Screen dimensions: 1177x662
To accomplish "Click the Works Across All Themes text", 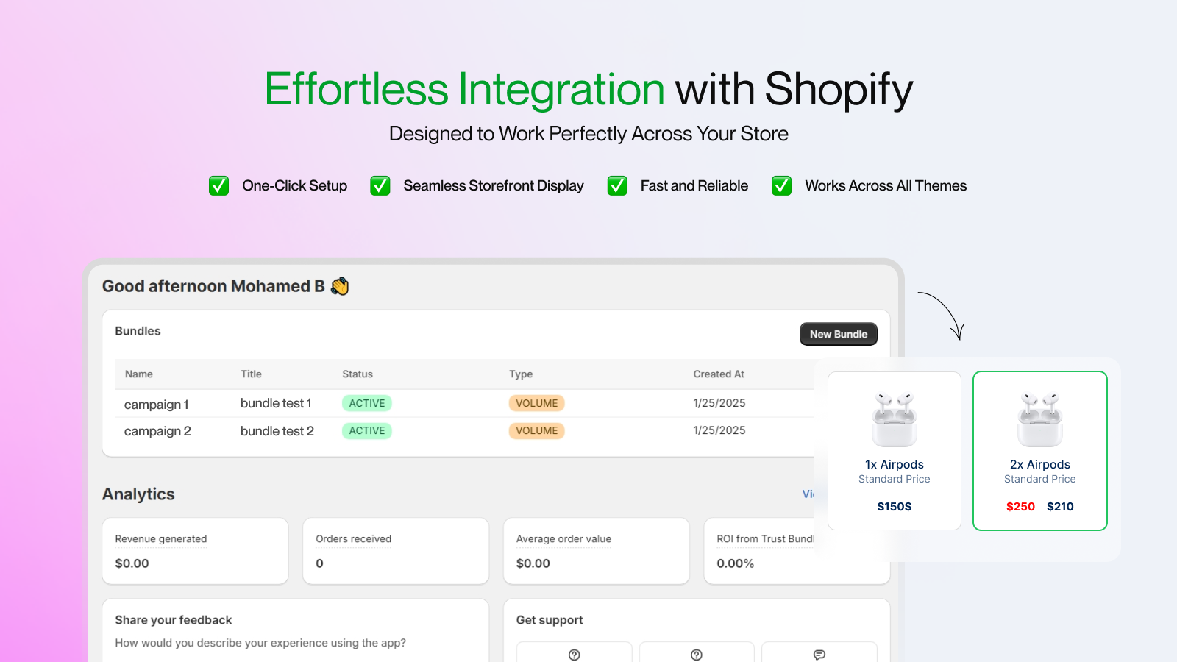I will 886,186.
